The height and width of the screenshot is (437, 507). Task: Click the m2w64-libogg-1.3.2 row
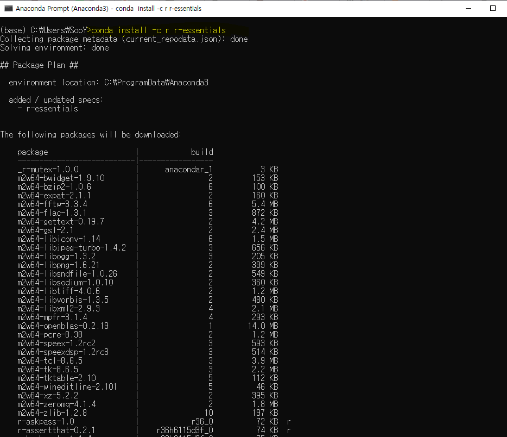(x=148, y=257)
